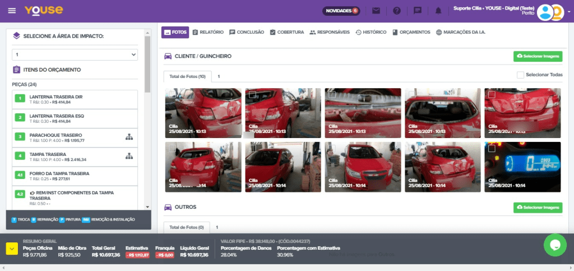
Task: Click the green number 3 badge
Action: pos(20,136)
